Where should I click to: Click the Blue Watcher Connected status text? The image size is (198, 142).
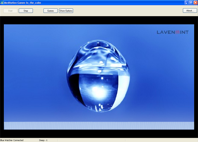click(12, 140)
